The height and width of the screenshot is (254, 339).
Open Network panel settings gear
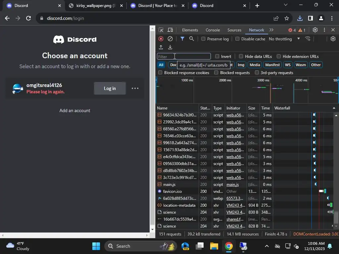click(333, 39)
